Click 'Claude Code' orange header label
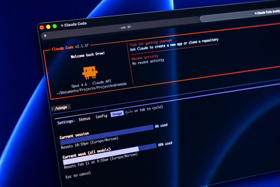This screenshot has width=280, height=187. point(63,48)
